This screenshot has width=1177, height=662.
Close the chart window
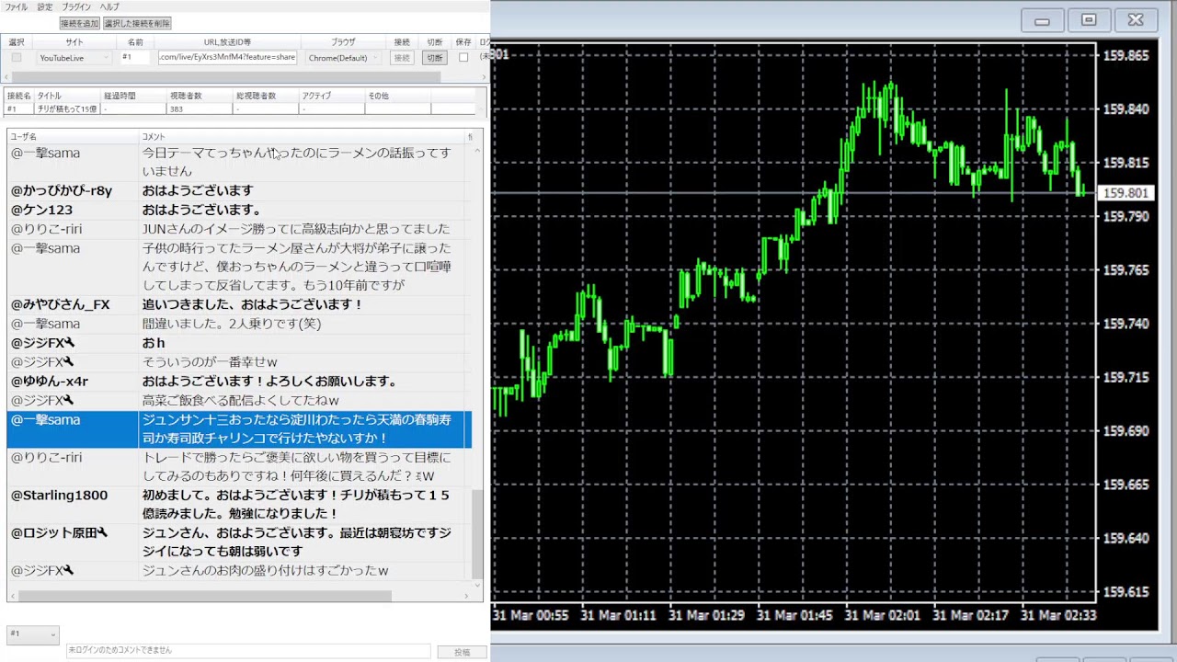(1136, 20)
